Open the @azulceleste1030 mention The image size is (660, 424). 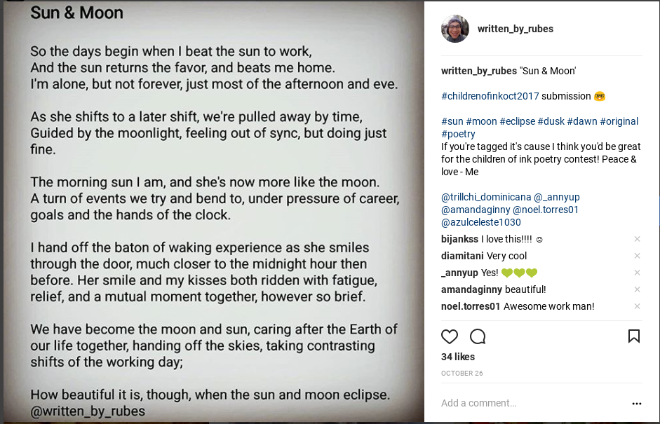(480, 222)
